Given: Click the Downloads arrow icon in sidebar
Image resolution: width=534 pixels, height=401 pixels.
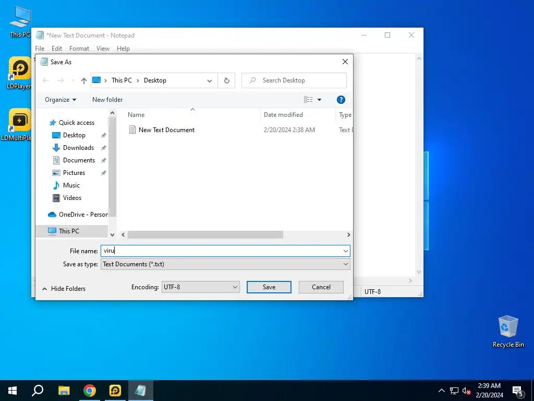Looking at the screenshot, I should point(56,148).
